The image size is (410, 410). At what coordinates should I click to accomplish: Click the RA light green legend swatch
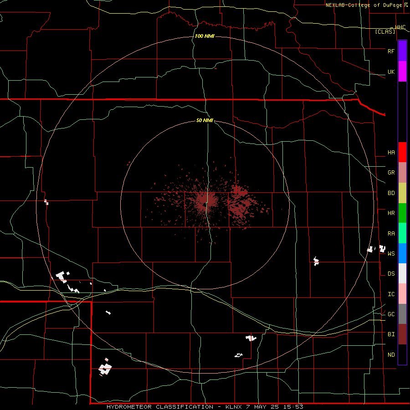402,233
